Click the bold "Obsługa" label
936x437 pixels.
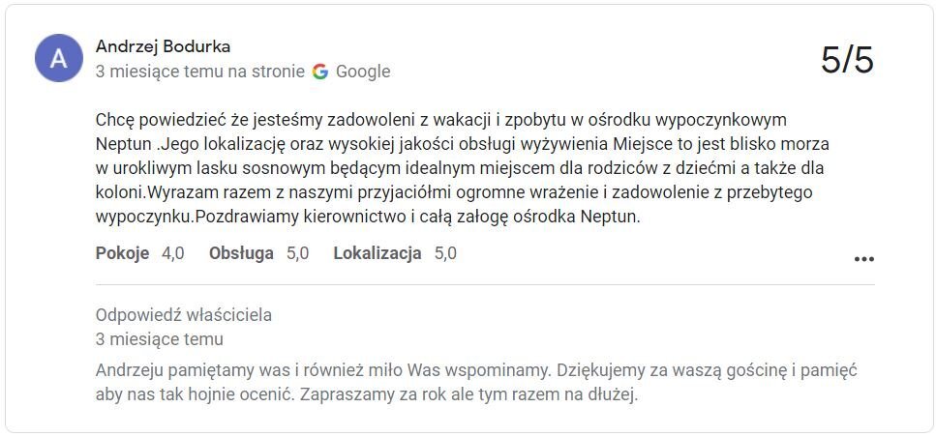pyautogui.click(x=242, y=254)
